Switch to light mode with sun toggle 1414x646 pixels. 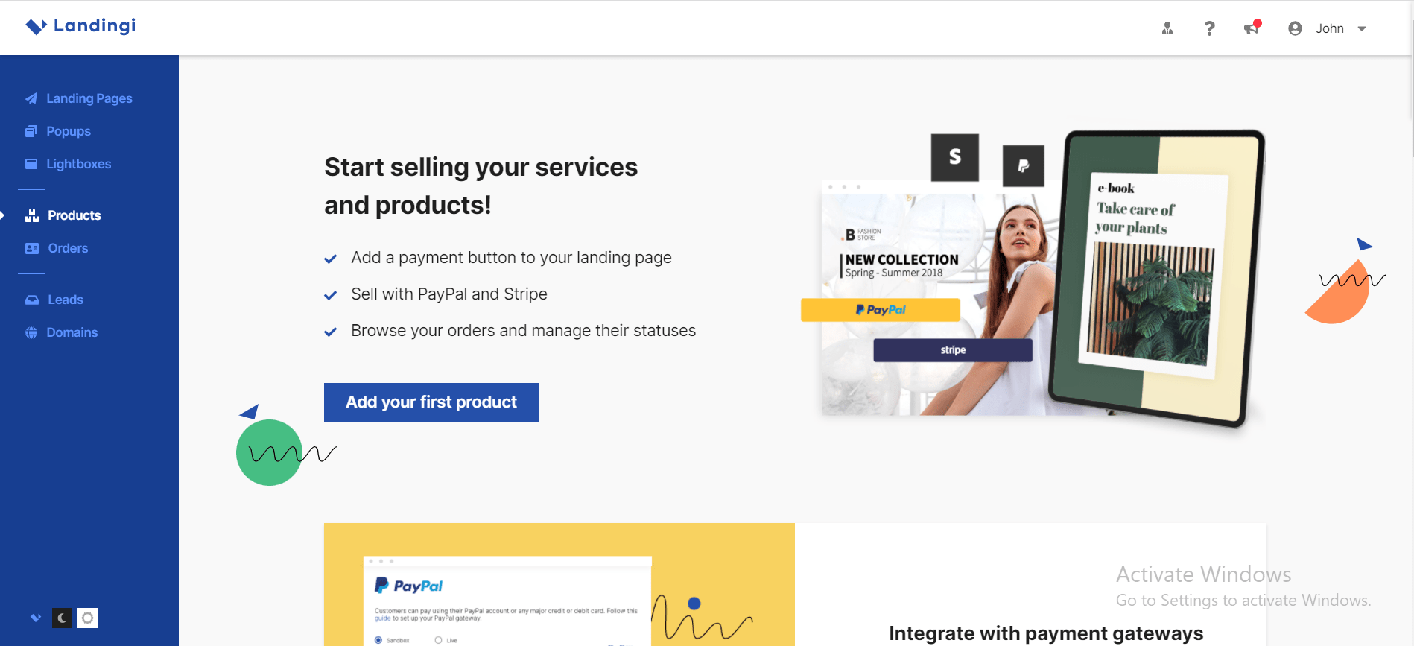tap(88, 618)
